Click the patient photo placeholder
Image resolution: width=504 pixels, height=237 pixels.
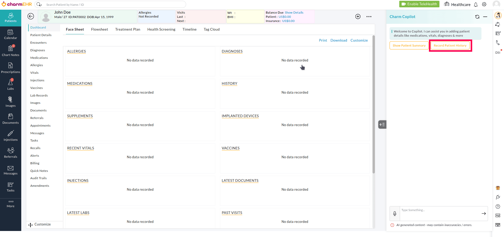[x=46, y=17]
